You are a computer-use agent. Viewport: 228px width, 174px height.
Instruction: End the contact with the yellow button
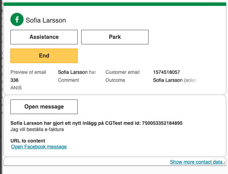pyautogui.click(x=44, y=56)
